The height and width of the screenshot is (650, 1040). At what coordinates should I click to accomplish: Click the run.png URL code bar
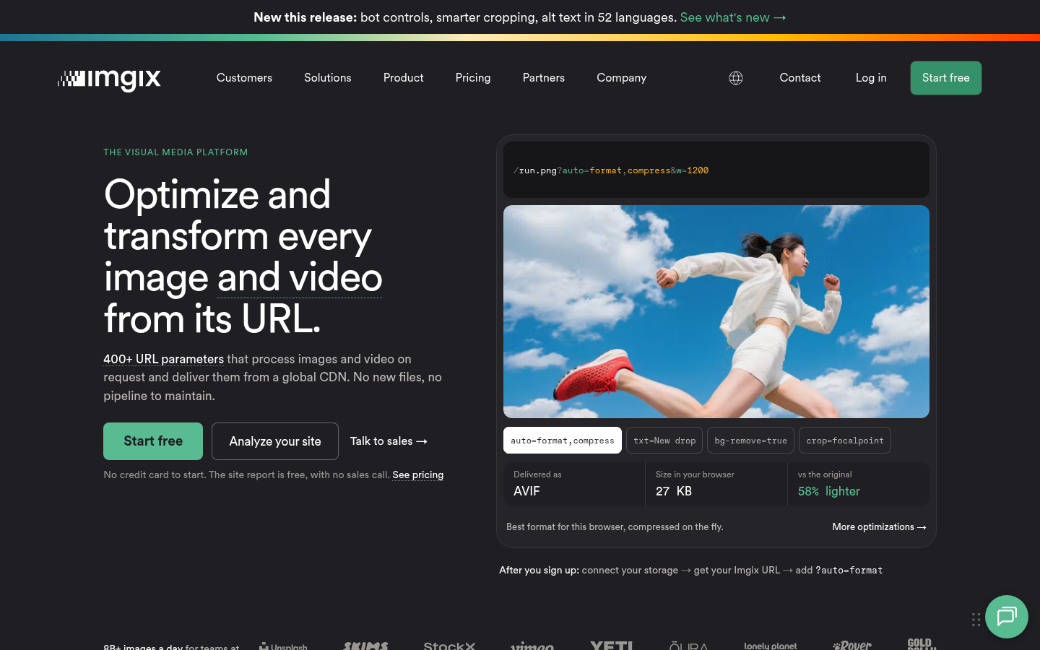[716, 170]
